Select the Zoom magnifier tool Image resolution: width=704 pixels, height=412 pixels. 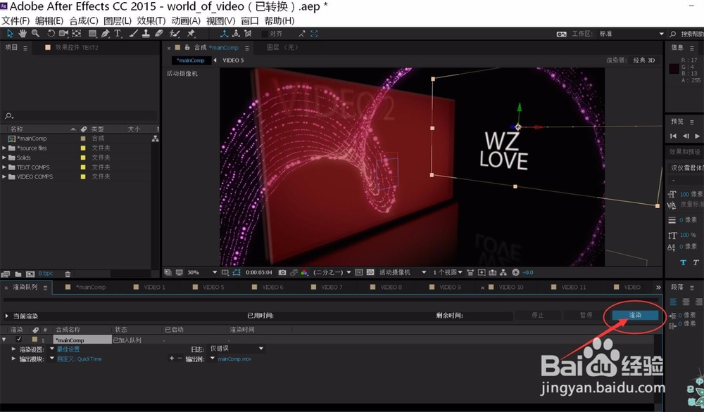35,34
